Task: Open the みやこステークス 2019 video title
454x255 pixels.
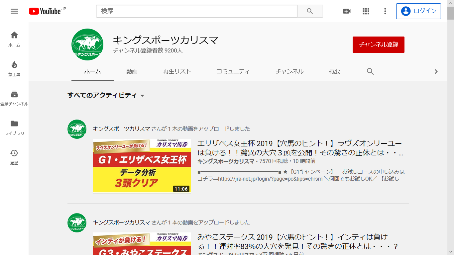Action: tap(298, 242)
